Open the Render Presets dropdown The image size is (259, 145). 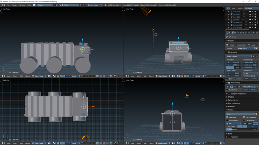point(239,56)
